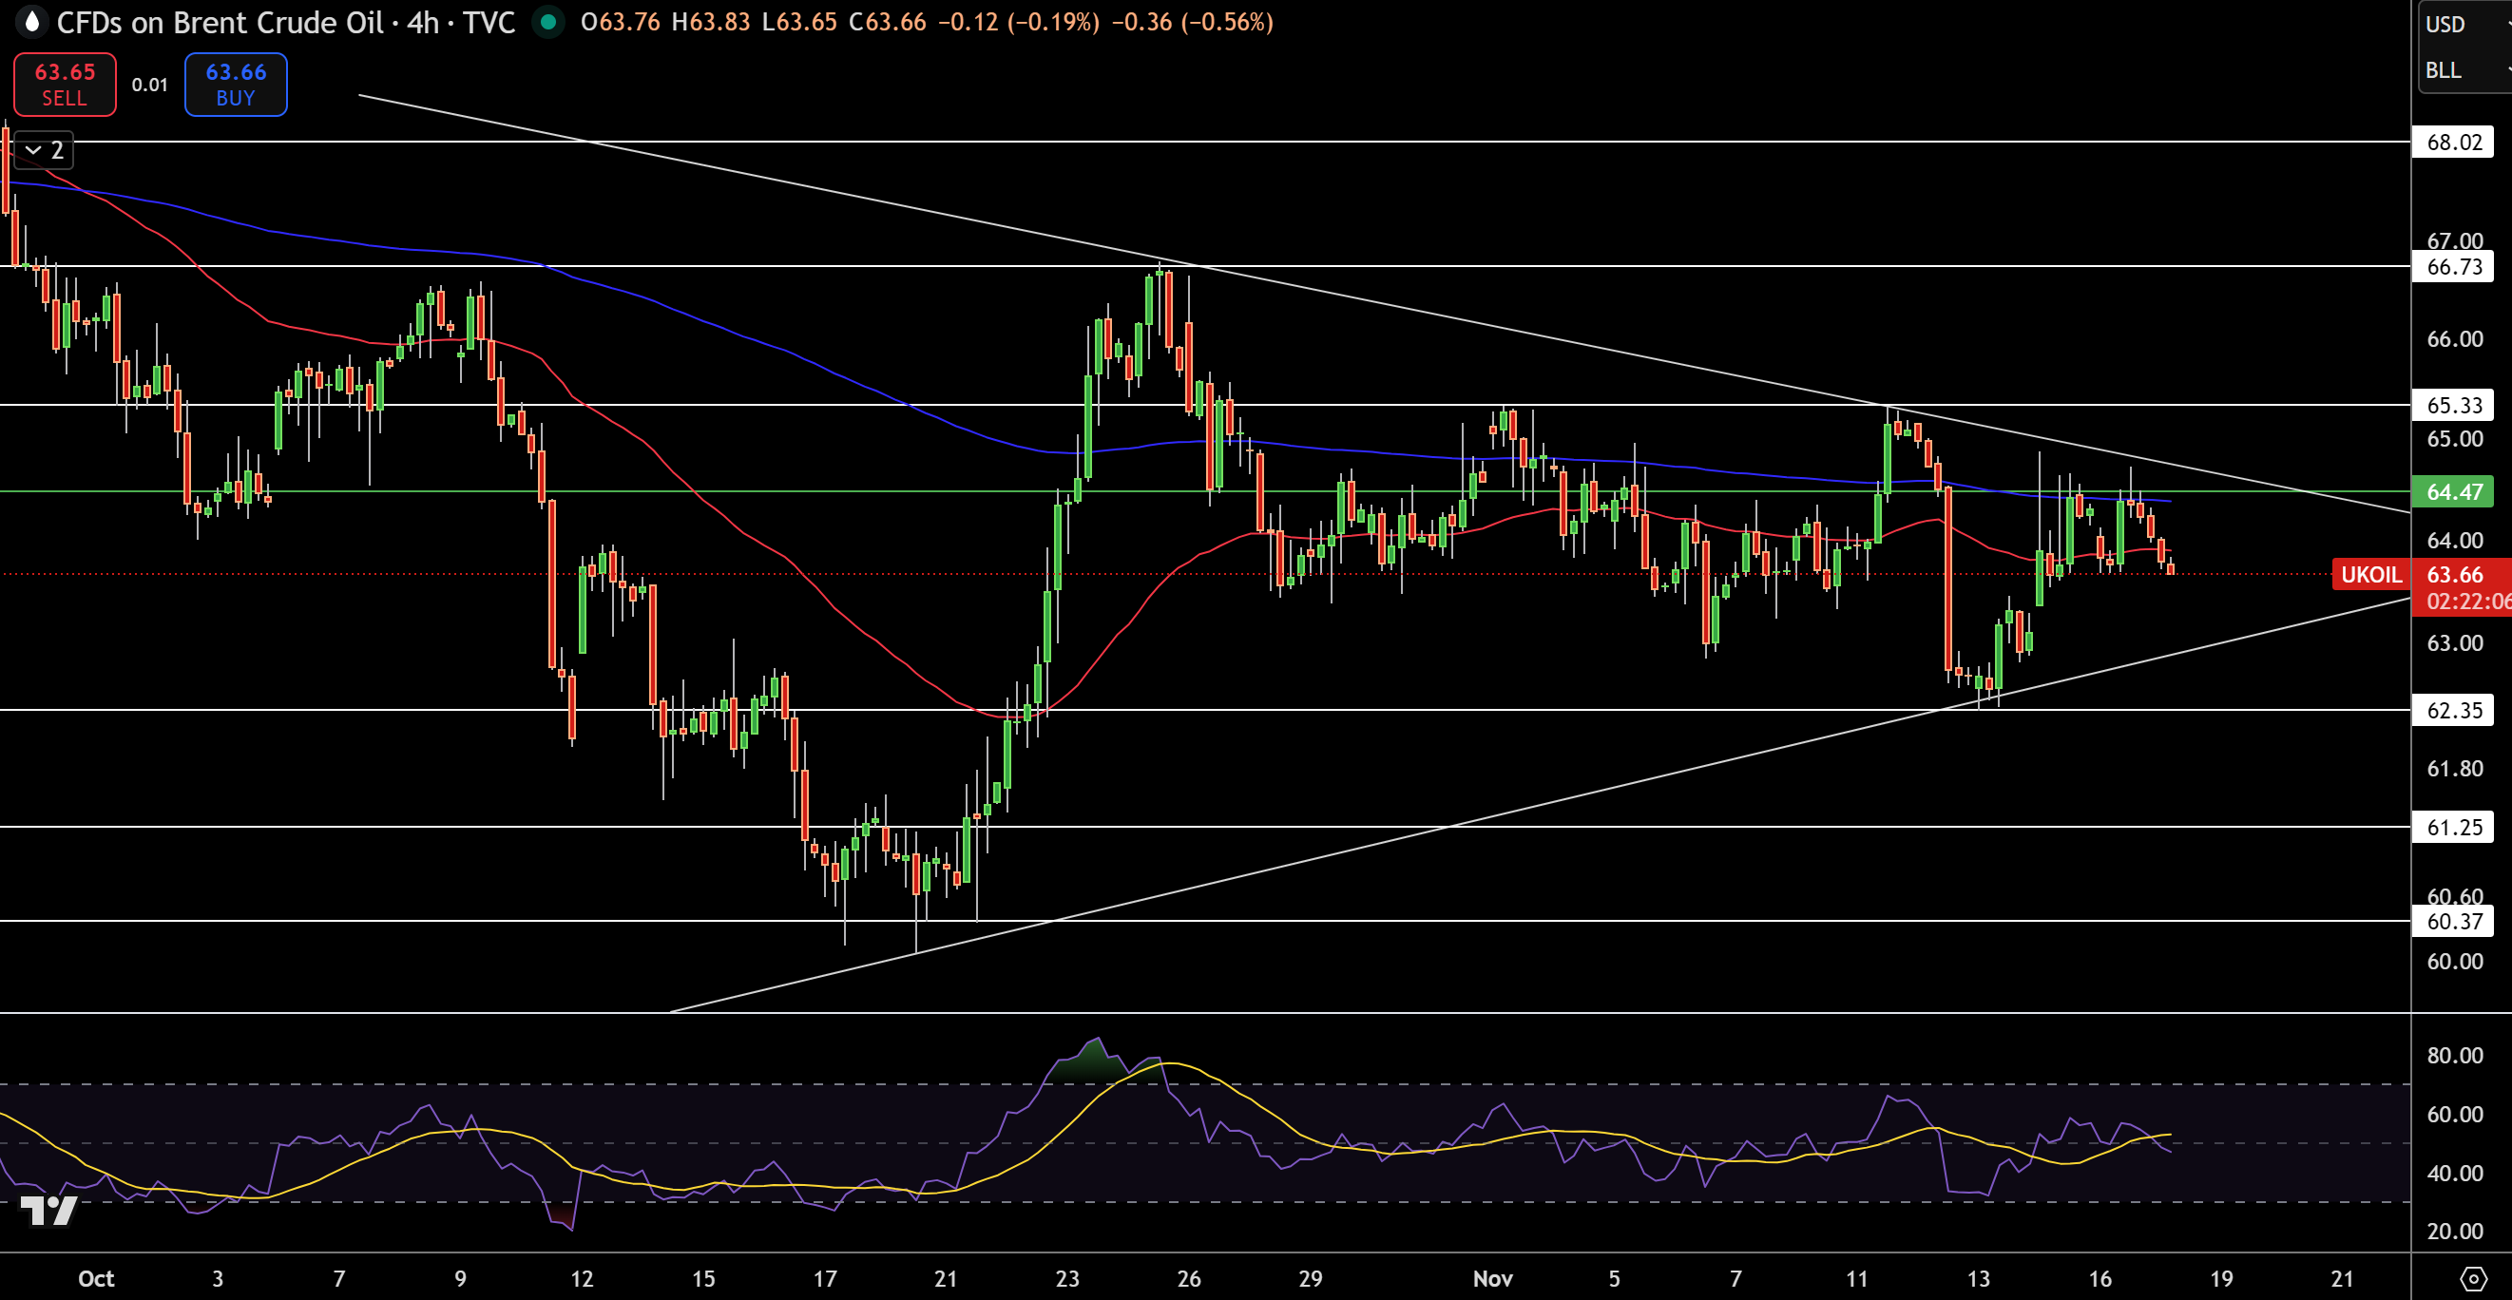
Task: Click the 62.35 price level label
Action: click(2452, 710)
